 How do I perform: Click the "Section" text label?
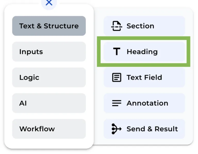pyautogui.click(x=140, y=26)
